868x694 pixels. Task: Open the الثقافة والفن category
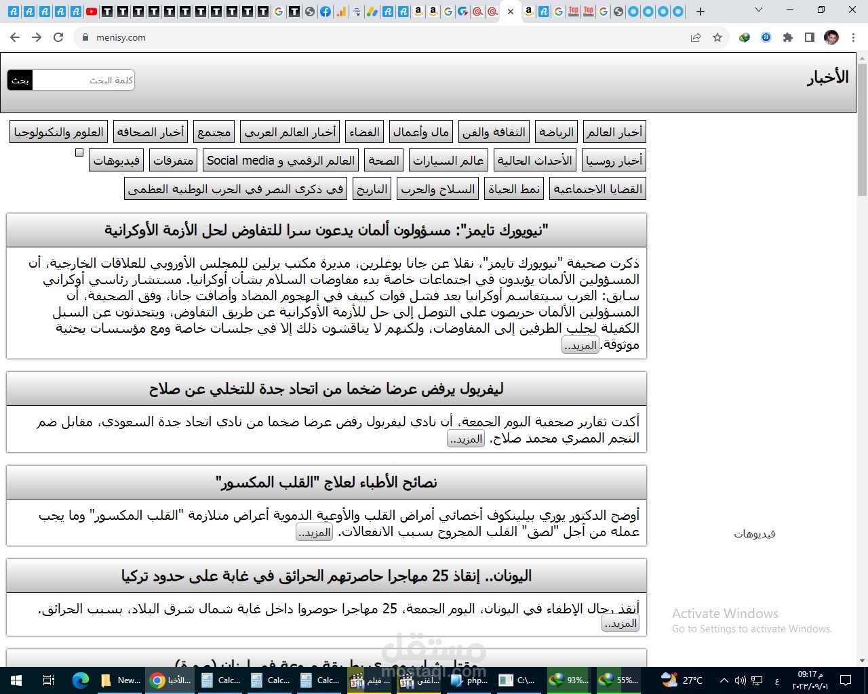tap(494, 132)
